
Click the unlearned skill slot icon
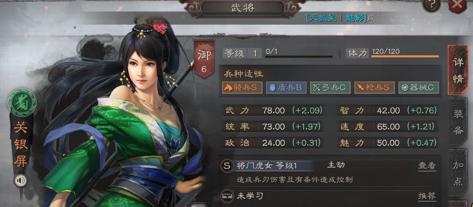pyautogui.click(x=227, y=196)
